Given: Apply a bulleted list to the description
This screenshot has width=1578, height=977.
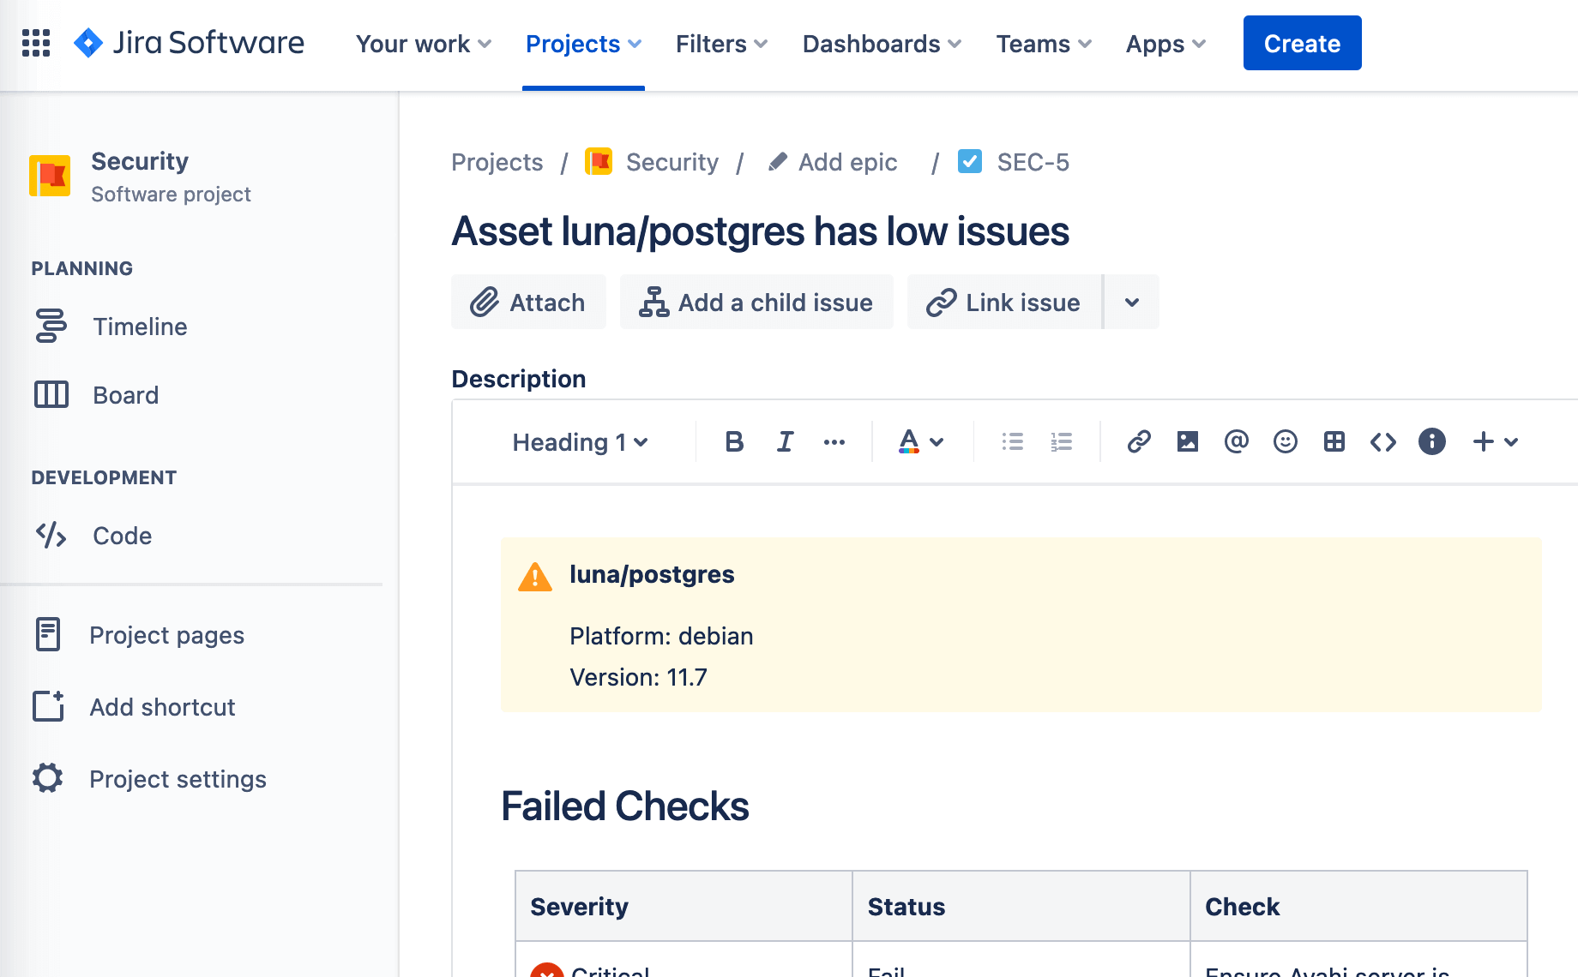Looking at the screenshot, I should pos(1013,441).
